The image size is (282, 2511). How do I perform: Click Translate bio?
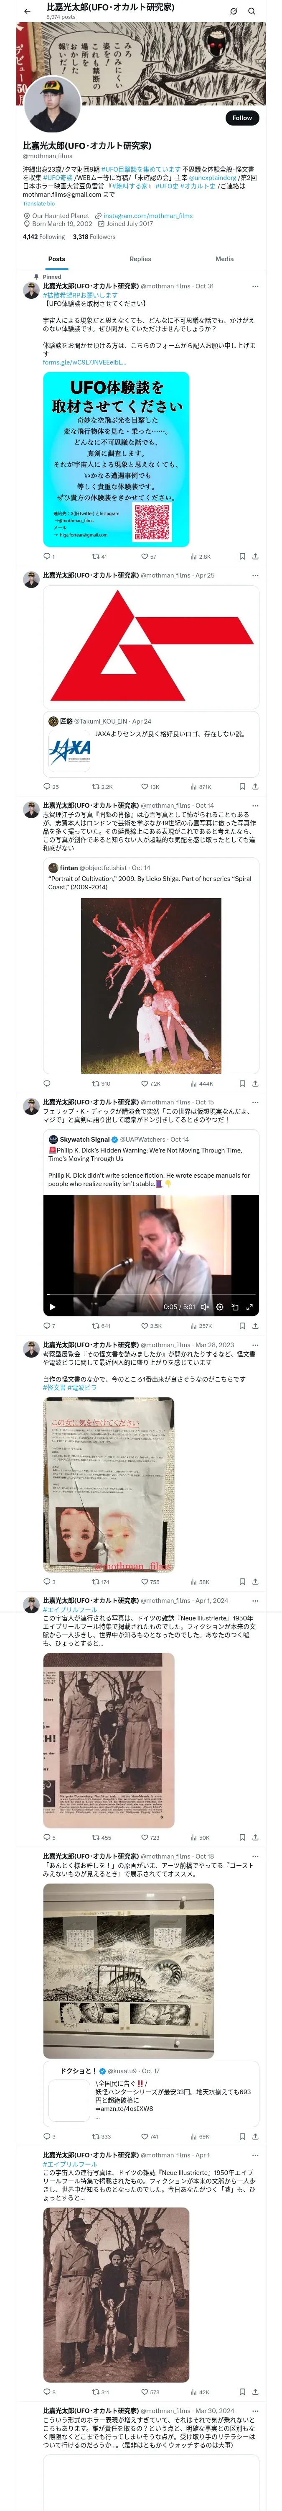click(39, 204)
